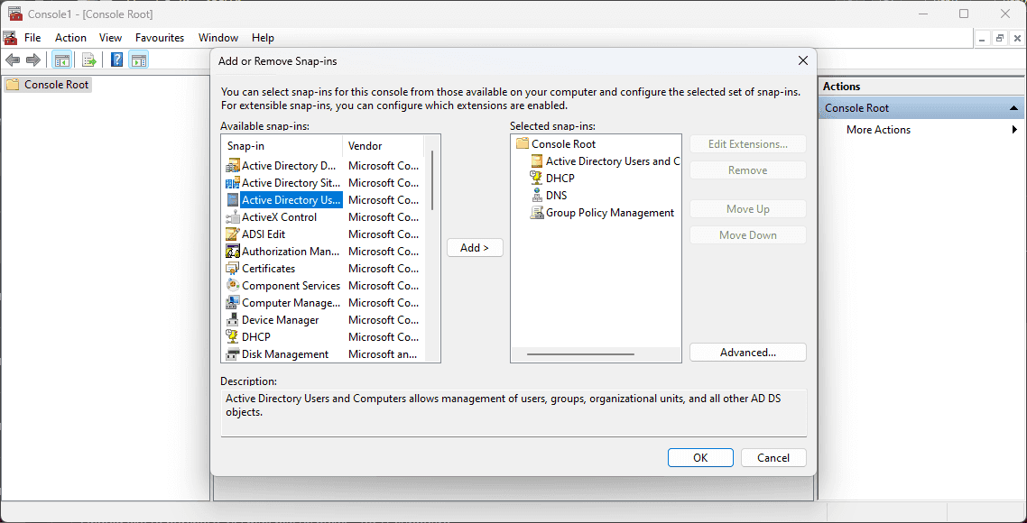This screenshot has height=523, width=1027.
Task: Select Component Services icon in available list
Action: tap(233, 286)
